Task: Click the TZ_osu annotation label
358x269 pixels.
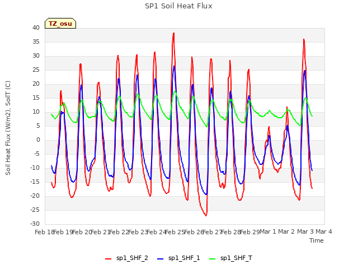Action: [60, 24]
